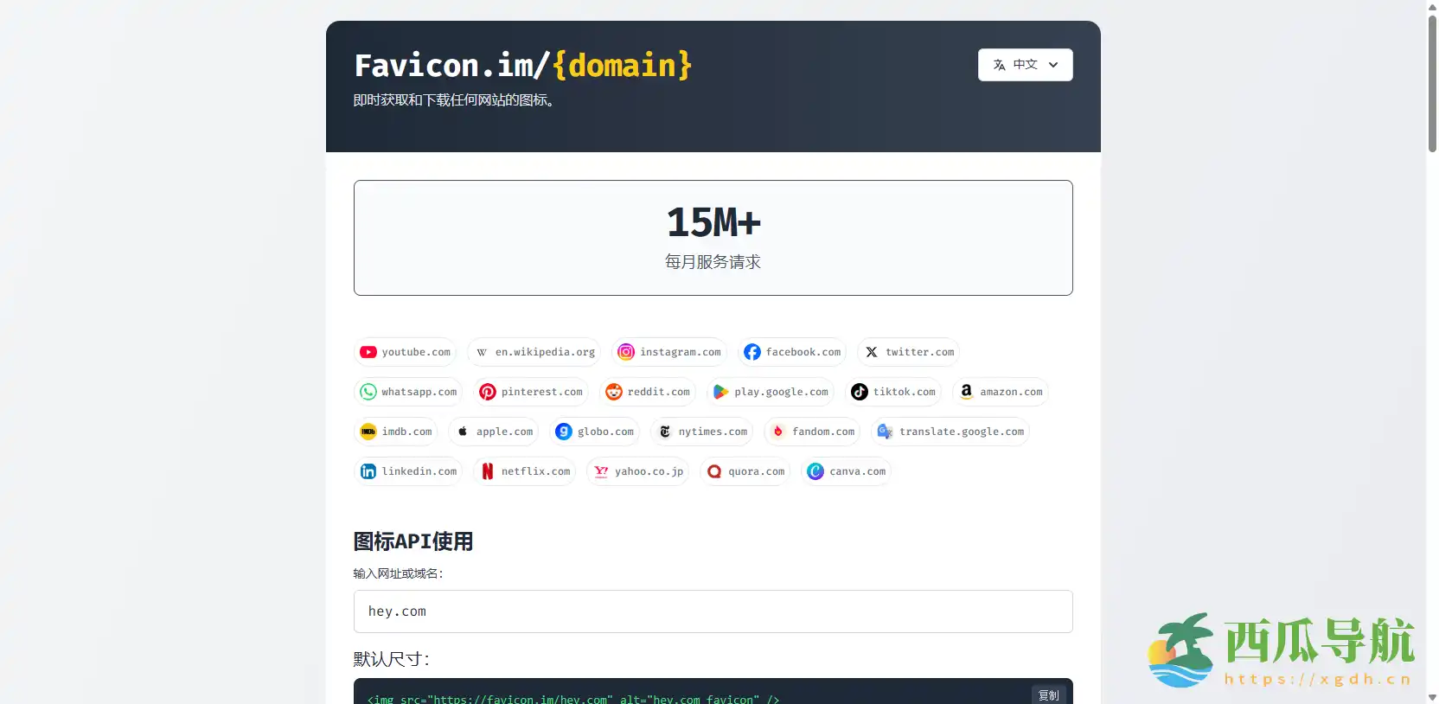This screenshot has width=1439, height=704.
Task: Click the Favicon.im/{domain} site title
Action: 522,66
